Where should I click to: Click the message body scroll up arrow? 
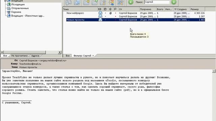pos(214,71)
